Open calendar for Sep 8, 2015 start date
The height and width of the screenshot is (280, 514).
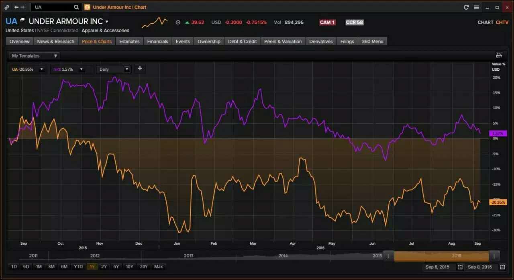pyautogui.click(x=460, y=267)
